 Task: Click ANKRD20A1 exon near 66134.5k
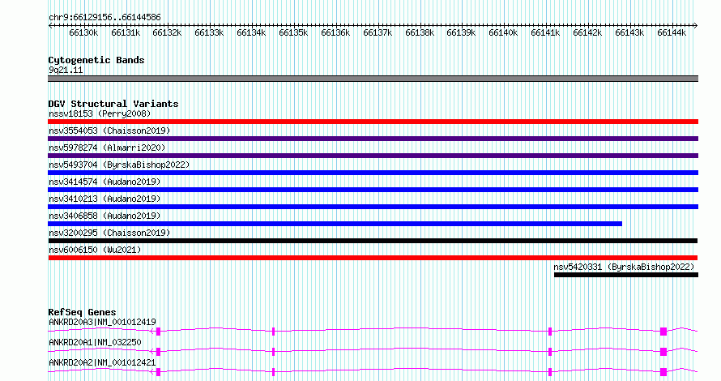click(274, 352)
